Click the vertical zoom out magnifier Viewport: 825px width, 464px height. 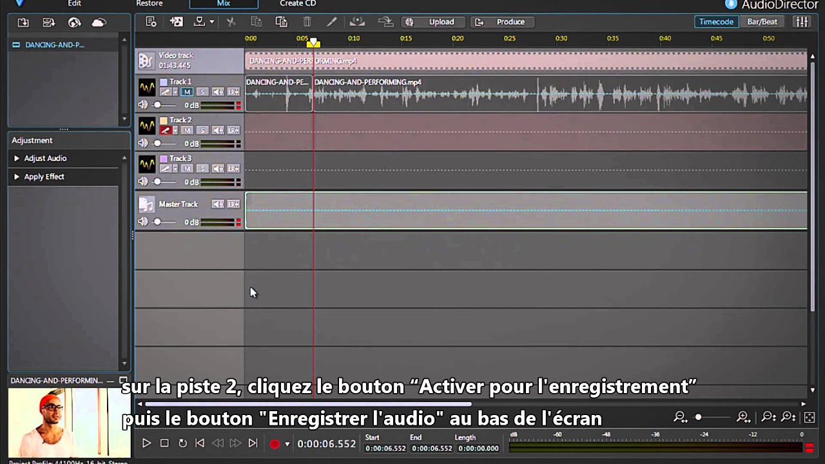[769, 418]
